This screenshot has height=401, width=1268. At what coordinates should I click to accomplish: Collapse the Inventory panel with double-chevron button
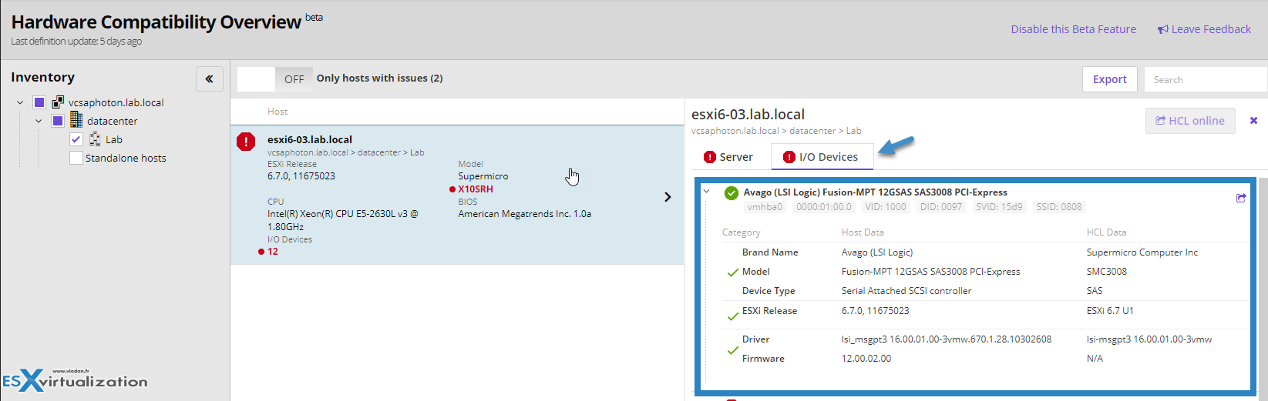pyautogui.click(x=209, y=79)
